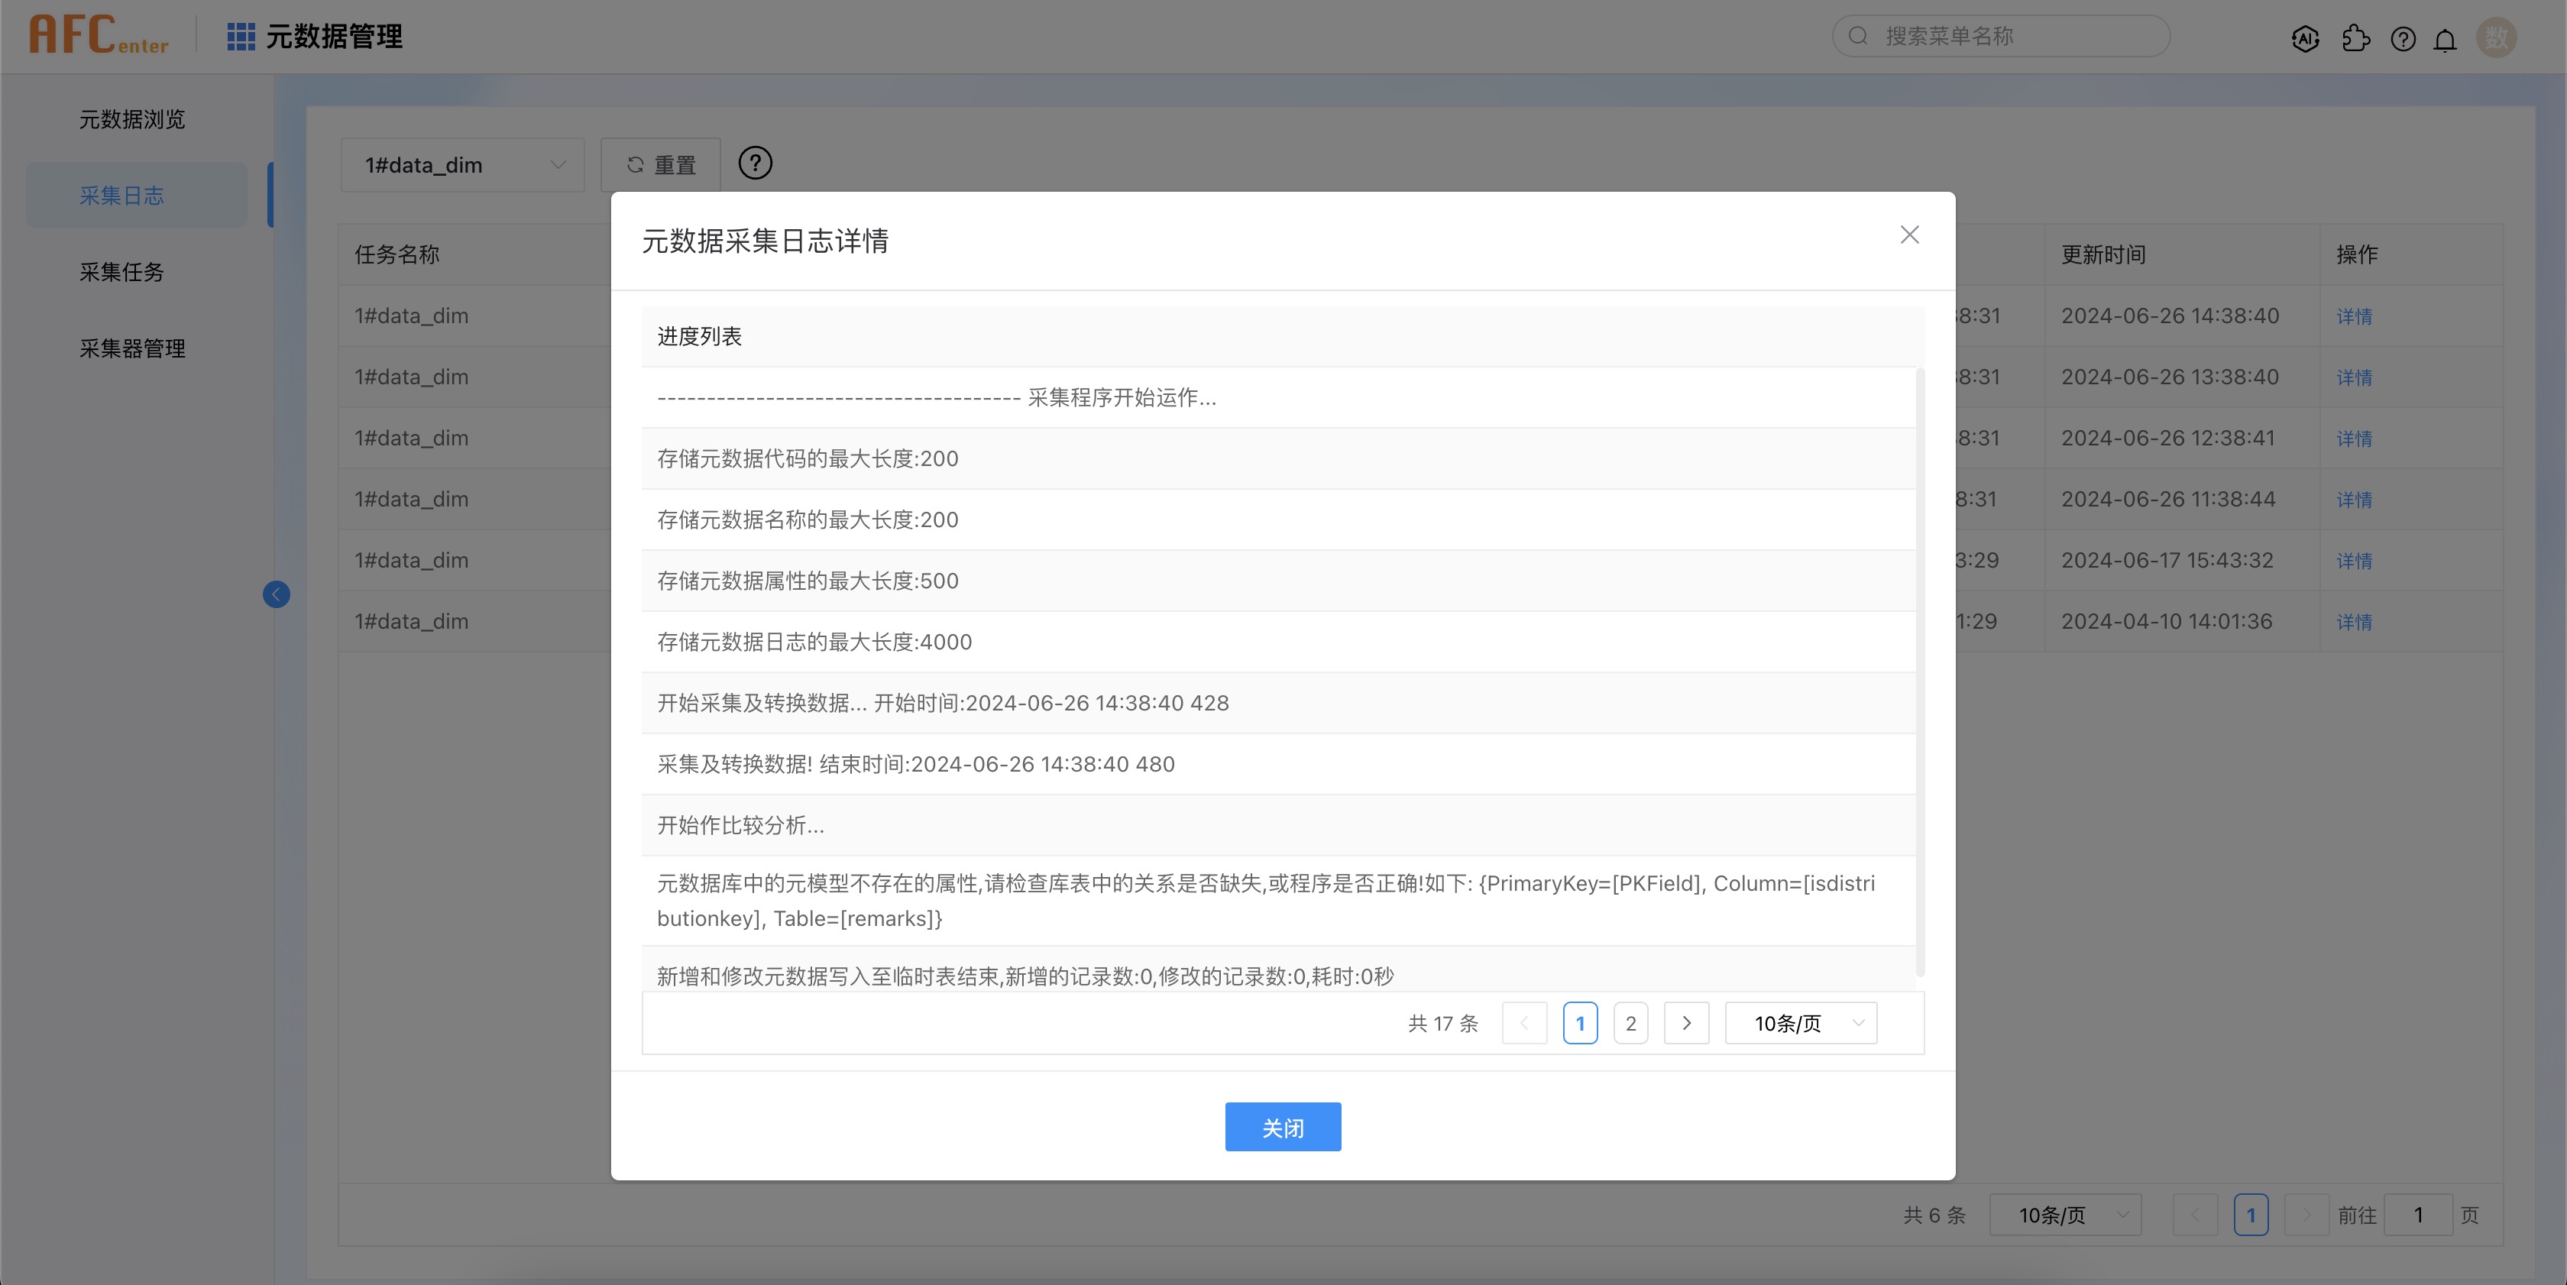Viewport: 2567px width, 1285px height.
Task: Click log row 存储元数据名称的最大长度:200
Action: 1278,520
